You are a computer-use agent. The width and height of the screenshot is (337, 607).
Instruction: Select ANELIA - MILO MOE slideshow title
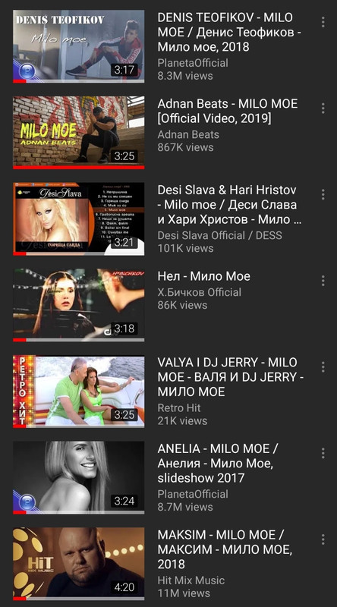pyautogui.click(x=218, y=464)
